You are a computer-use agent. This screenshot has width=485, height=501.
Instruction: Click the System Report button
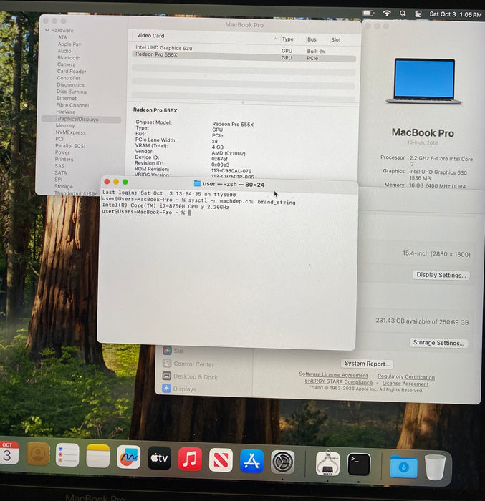(367, 364)
